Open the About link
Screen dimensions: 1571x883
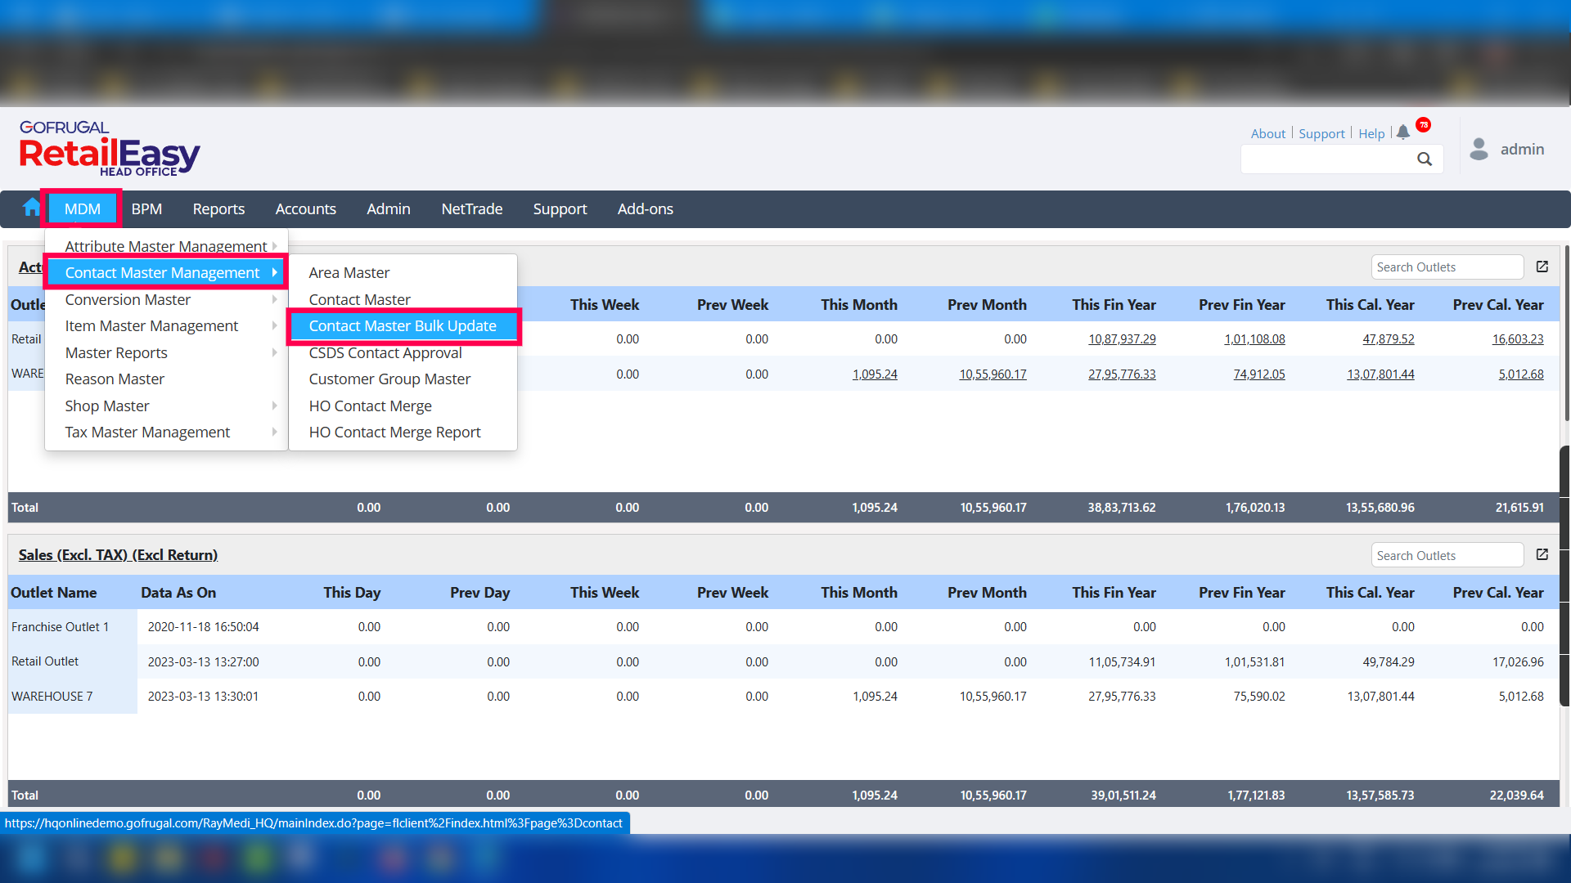tap(1267, 134)
